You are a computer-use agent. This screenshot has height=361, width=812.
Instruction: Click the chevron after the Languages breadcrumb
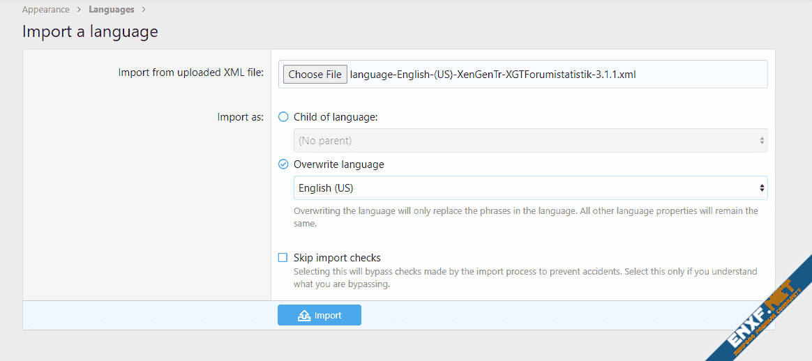point(144,10)
